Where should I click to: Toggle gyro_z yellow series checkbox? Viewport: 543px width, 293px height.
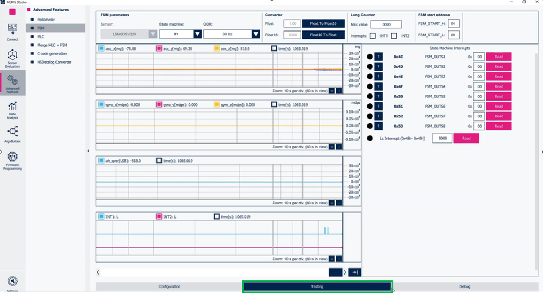pos(216,104)
